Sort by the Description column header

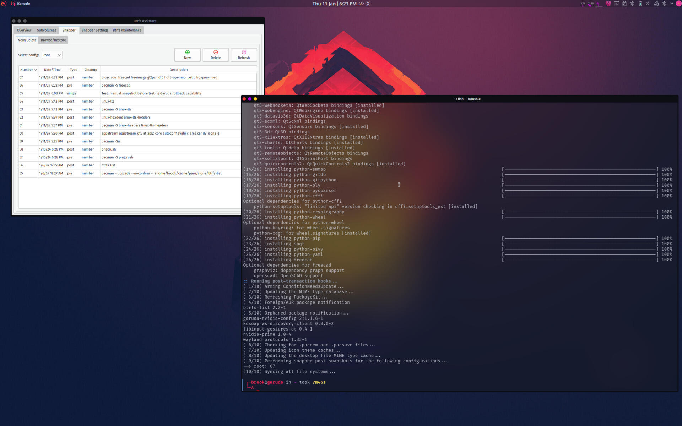click(x=178, y=70)
